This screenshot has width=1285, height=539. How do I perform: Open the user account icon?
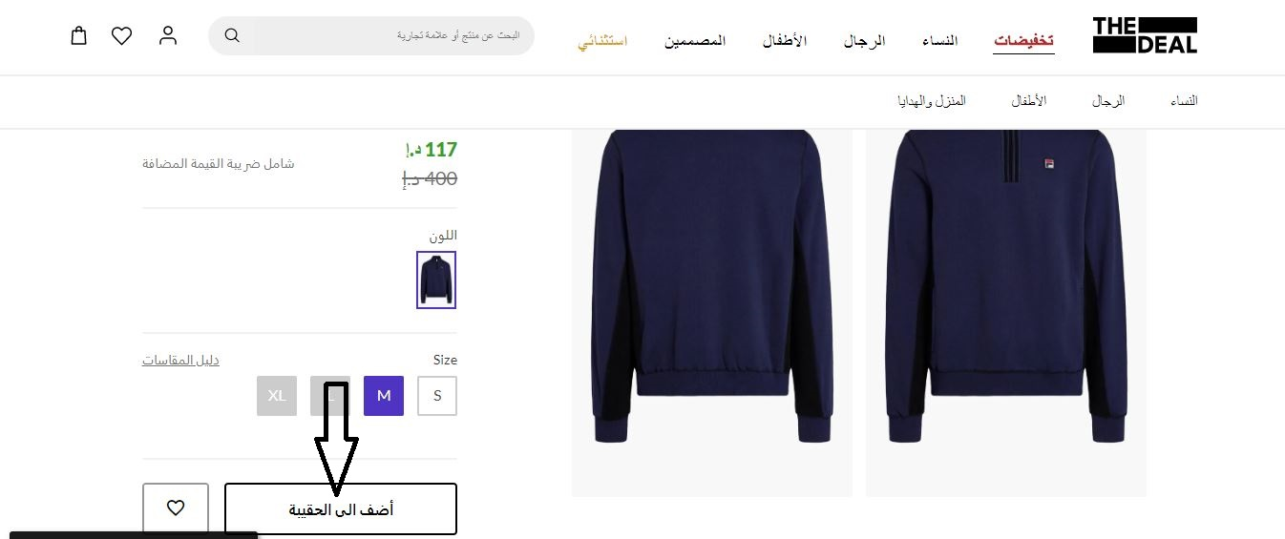click(168, 36)
